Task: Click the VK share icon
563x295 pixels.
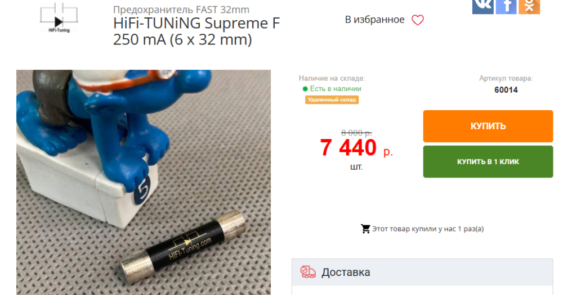Action: [x=482, y=7]
